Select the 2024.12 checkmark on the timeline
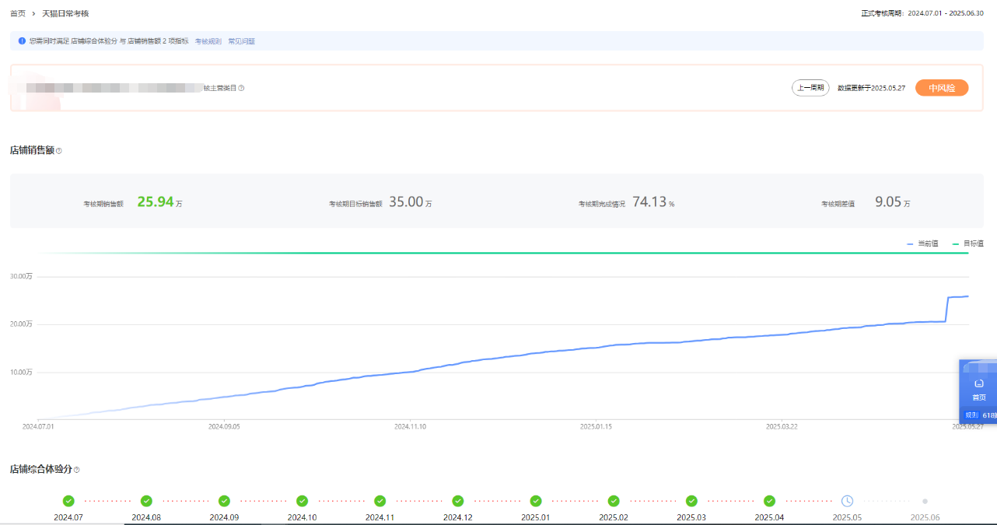The image size is (997, 525). pyautogui.click(x=458, y=501)
